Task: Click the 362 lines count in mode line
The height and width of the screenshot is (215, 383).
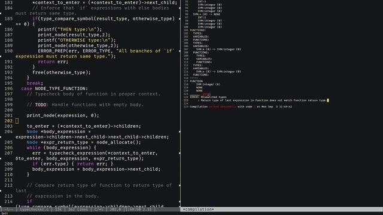Action: coord(78,209)
